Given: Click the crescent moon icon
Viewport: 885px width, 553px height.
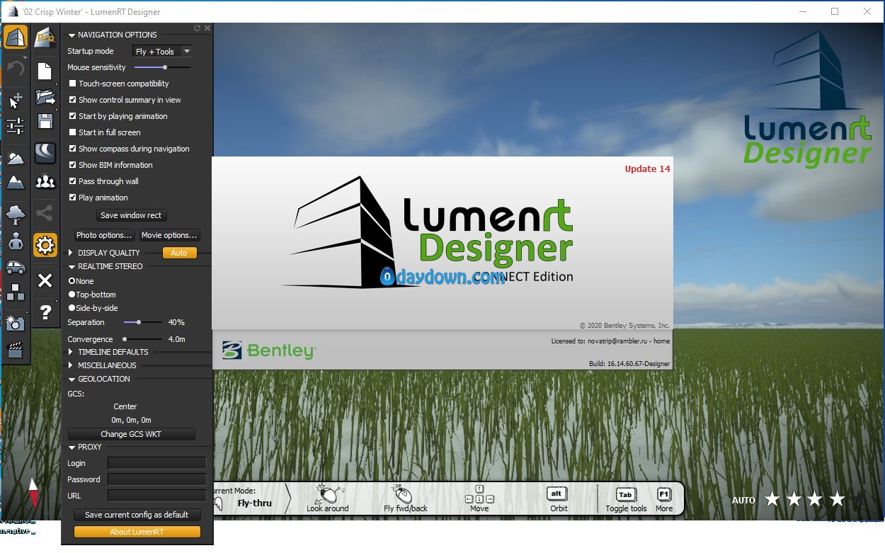Looking at the screenshot, I should [x=45, y=152].
